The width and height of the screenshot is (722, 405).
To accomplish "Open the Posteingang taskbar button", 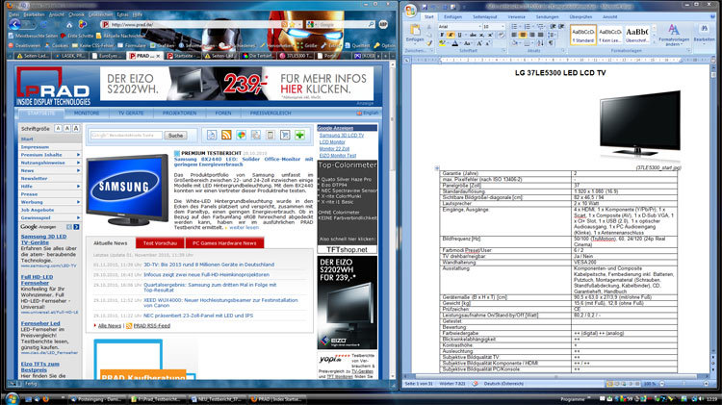I will coord(95,399).
